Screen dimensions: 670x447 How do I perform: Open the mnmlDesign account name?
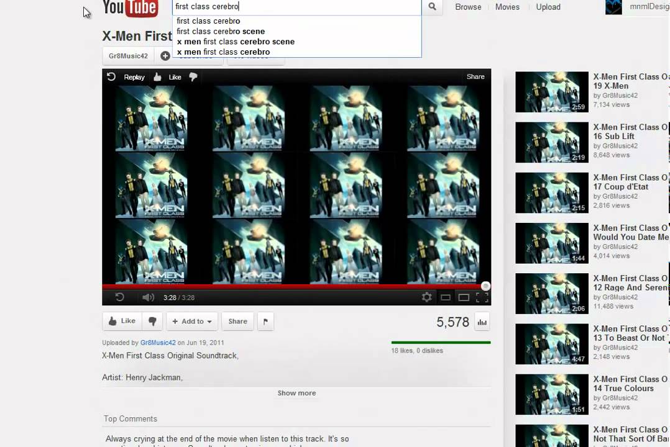tap(649, 6)
